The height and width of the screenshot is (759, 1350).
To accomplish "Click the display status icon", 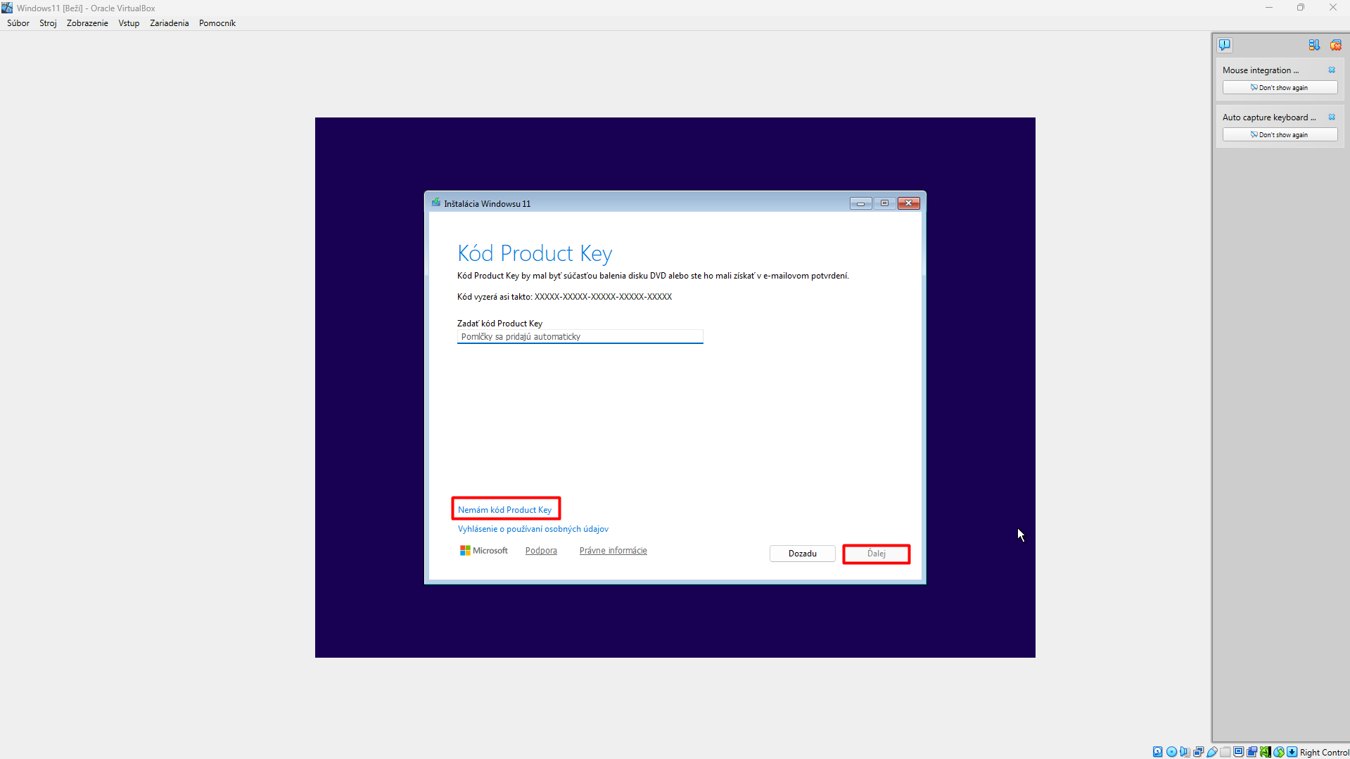I will pos(1238,752).
